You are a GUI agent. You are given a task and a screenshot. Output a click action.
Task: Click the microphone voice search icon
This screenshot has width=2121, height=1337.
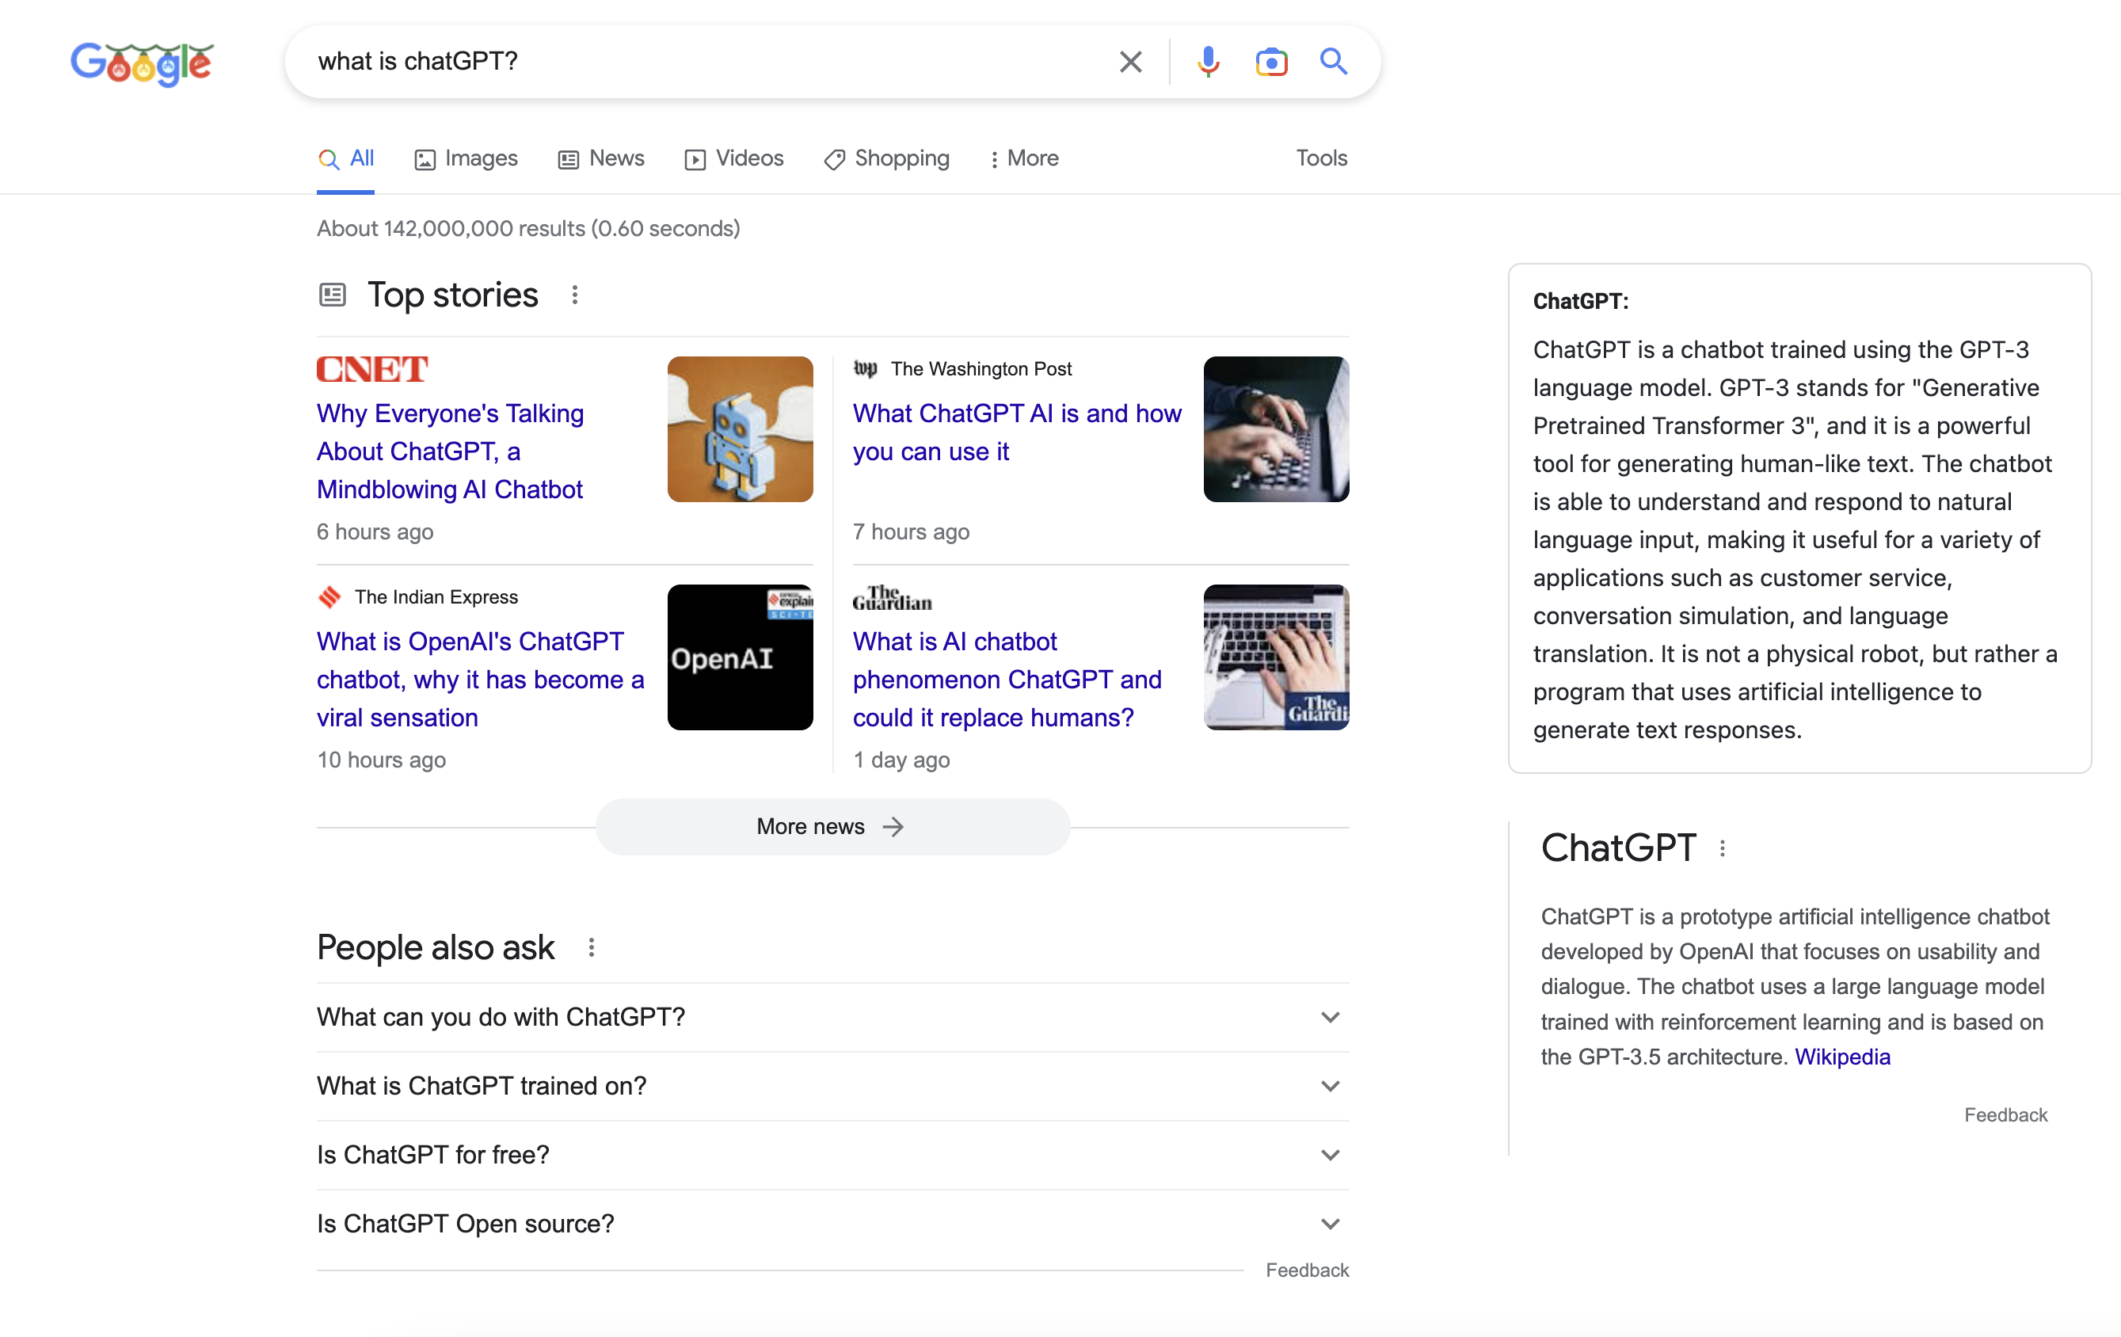(1208, 62)
